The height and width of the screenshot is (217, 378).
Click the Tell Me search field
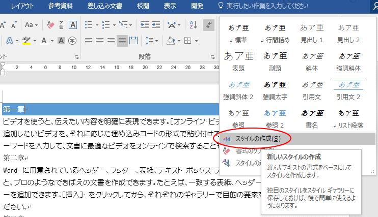click(x=267, y=6)
